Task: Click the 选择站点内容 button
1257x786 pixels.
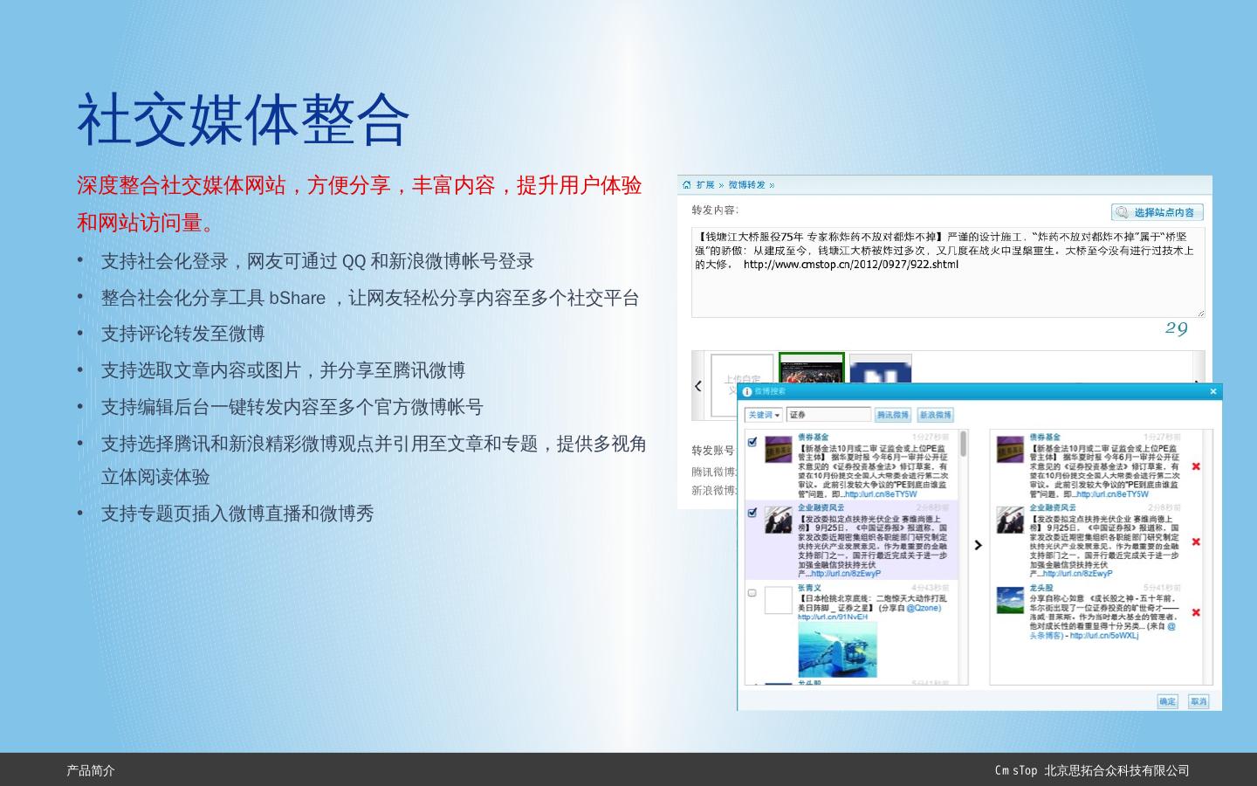Action: [1157, 212]
